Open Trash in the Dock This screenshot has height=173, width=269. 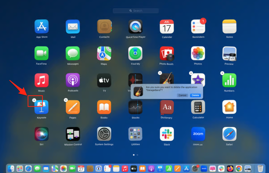coord(260,168)
